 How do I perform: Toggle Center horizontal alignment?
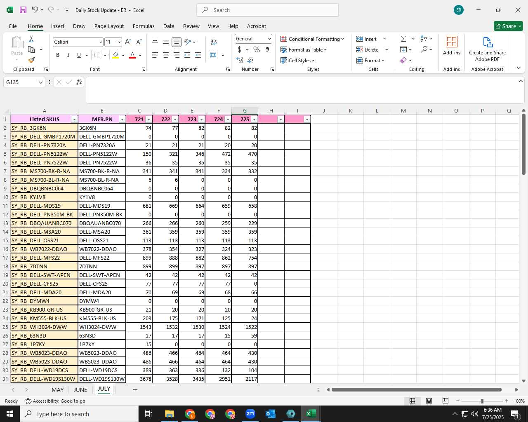tap(166, 55)
